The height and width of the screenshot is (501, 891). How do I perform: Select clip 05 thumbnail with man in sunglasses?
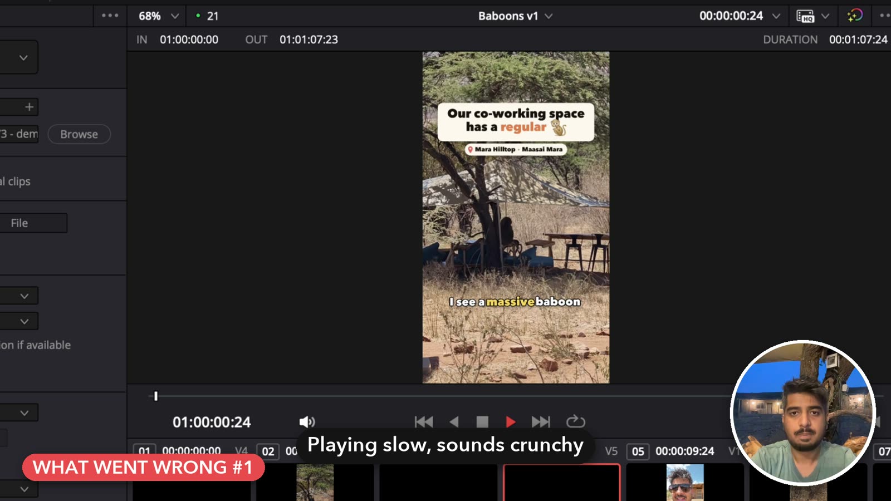click(x=685, y=483)
